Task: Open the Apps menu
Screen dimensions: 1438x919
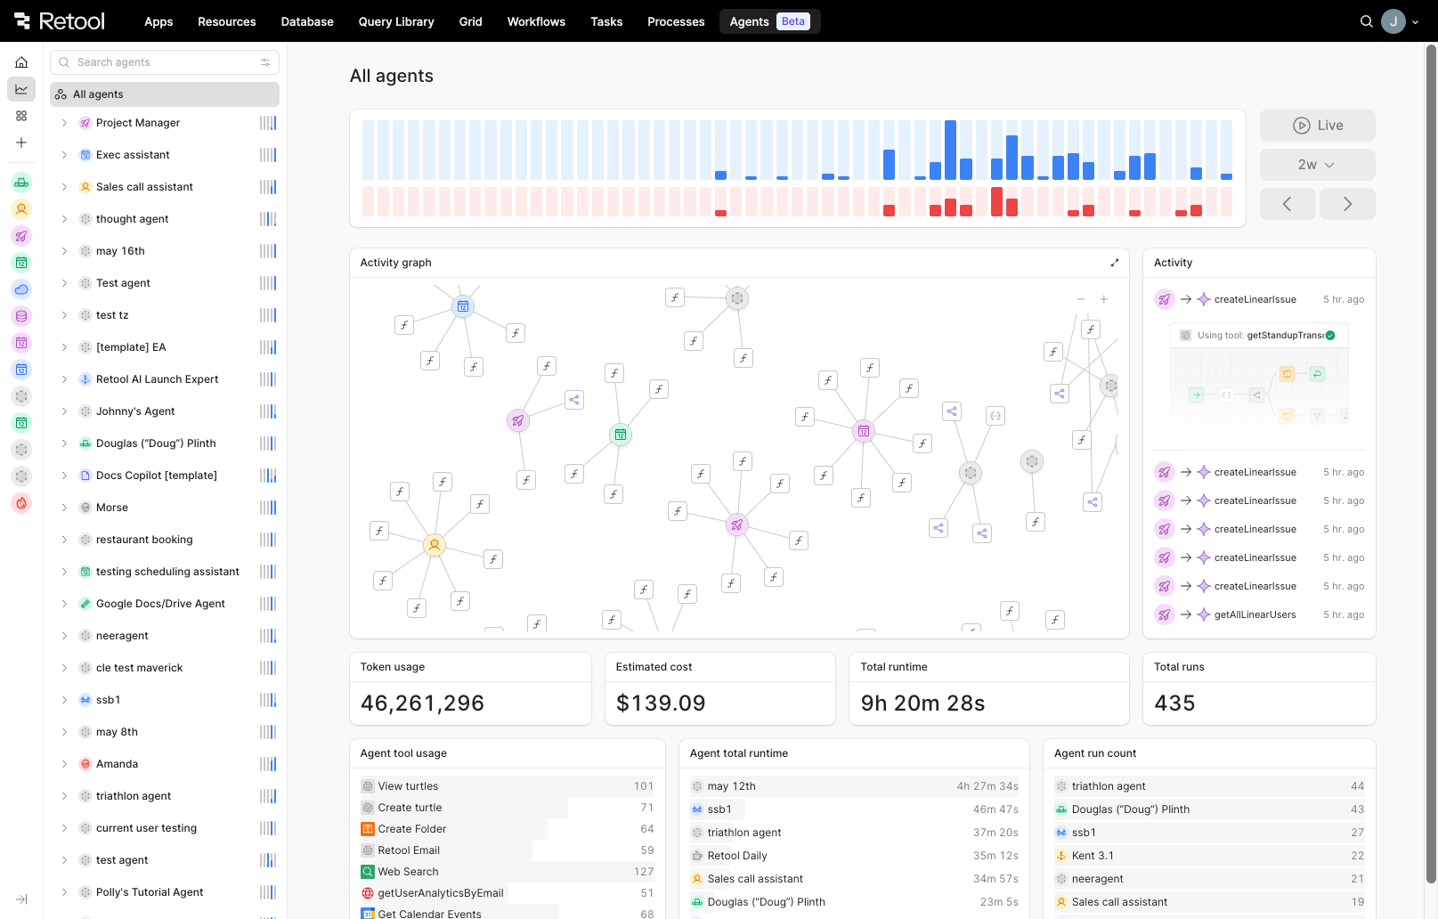Action: coord(158,21)
